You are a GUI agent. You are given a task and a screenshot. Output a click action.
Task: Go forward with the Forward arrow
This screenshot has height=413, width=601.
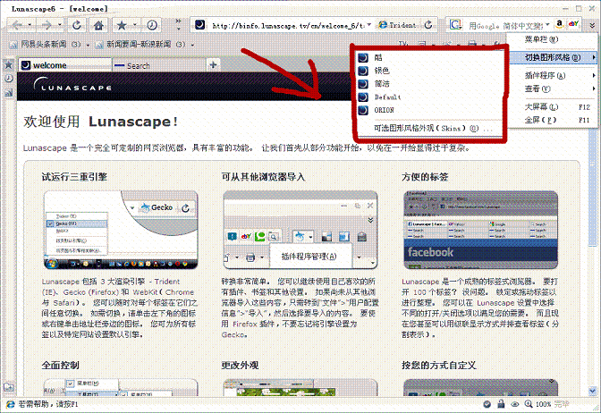coord(47,26)
